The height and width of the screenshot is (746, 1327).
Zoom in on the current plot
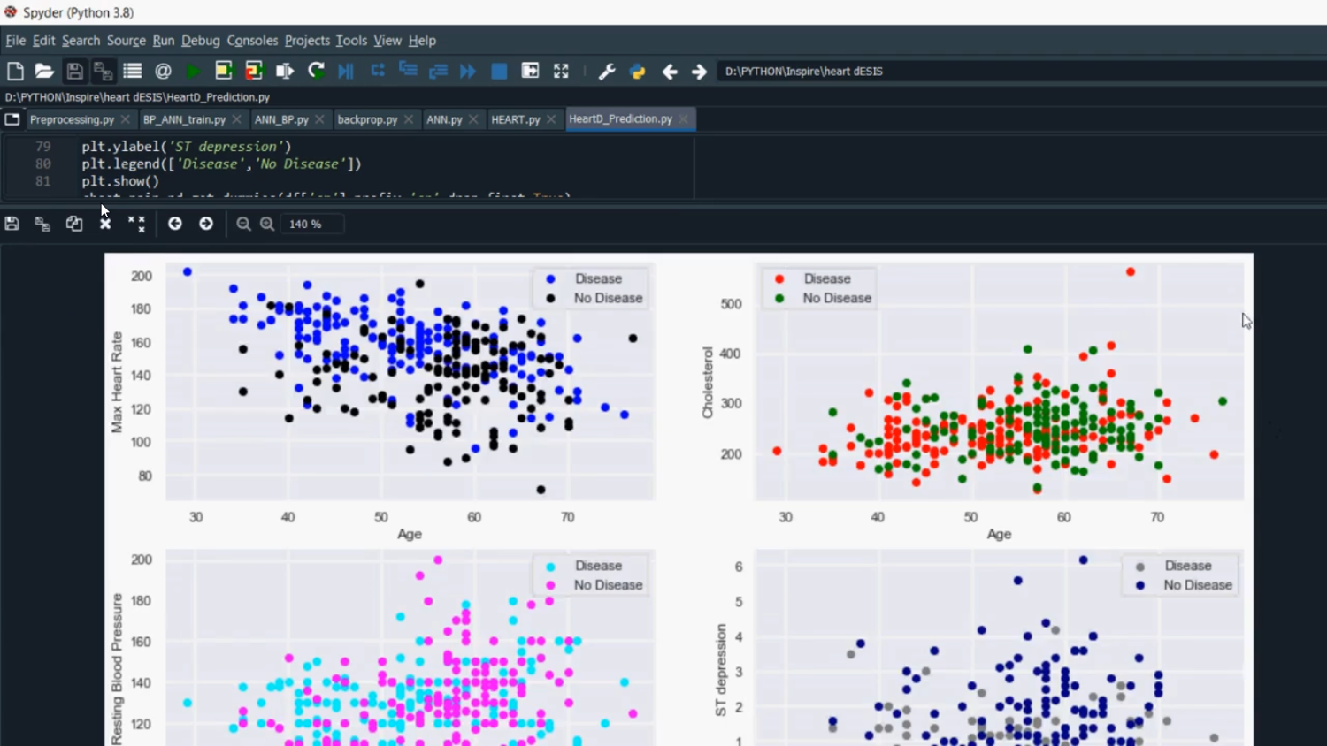[x=267, y=224]
